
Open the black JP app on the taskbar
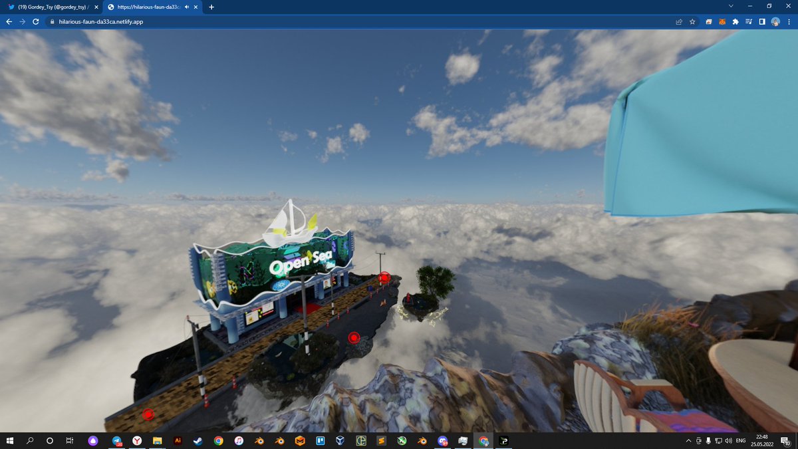coord(503,440)
